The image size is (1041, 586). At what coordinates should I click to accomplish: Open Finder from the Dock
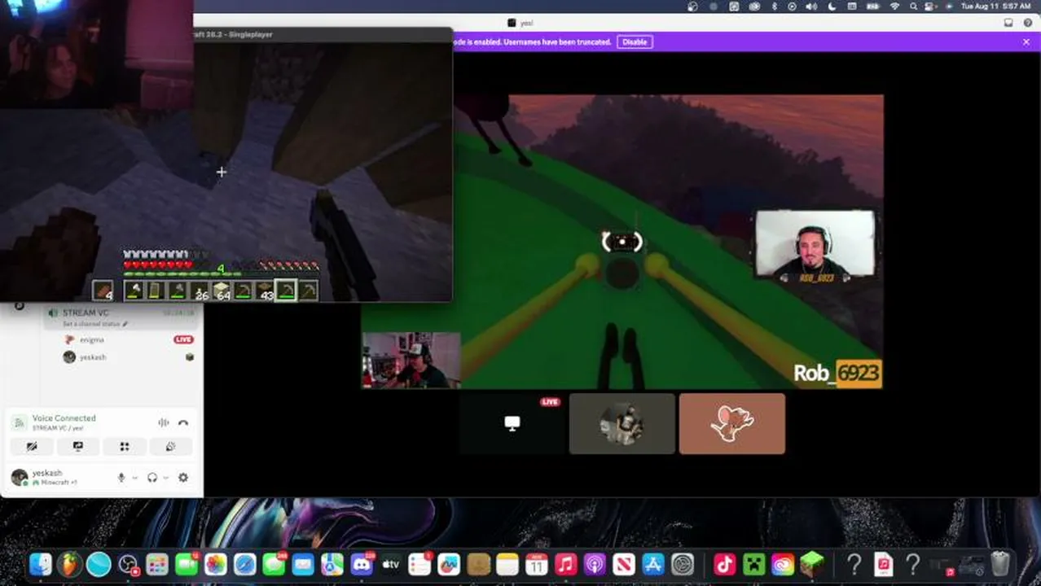(41, 564)
